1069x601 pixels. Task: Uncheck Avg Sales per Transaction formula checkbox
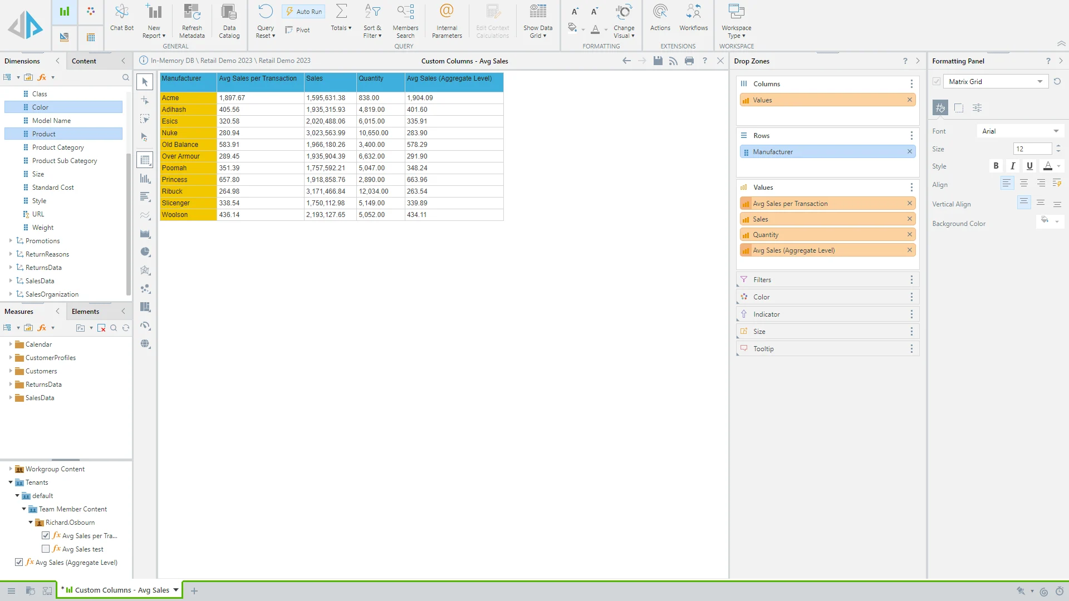46,535
